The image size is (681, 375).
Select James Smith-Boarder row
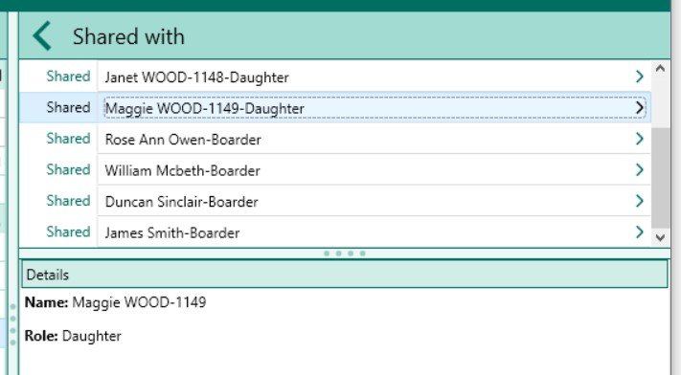pyautogui.click(x=335, y=232)
